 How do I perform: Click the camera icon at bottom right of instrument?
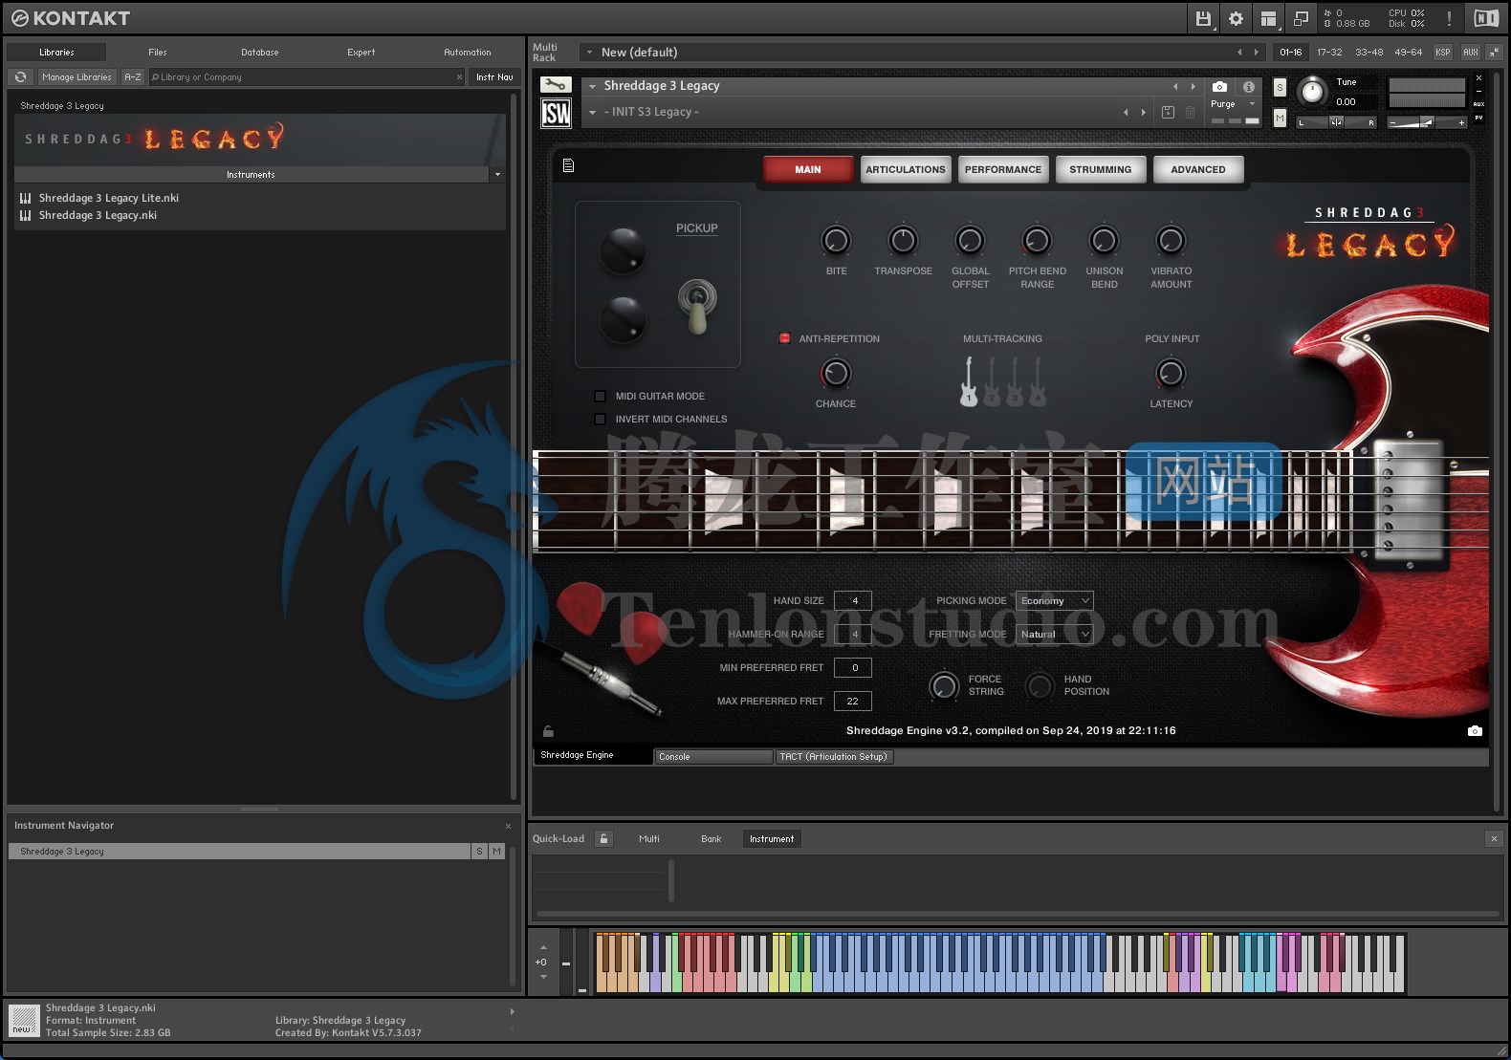click(x=1475, y=731)
